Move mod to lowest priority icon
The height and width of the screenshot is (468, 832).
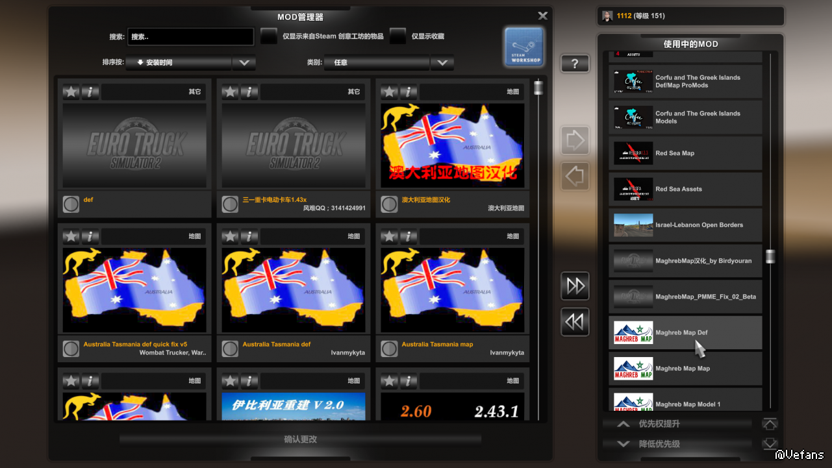(770, 444)
